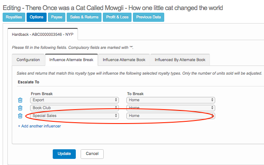The width and height of the screenshot is (264, 165).
Task: Select Hardback ABC0000003546 NYP tab
Action: 43,34
